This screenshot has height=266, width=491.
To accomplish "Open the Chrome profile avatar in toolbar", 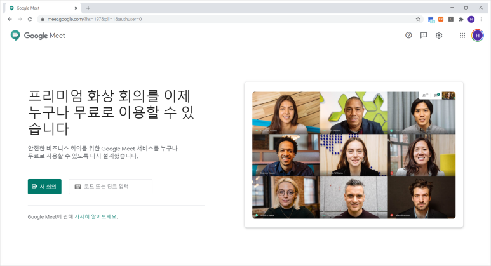I will [x=471, y=19].
